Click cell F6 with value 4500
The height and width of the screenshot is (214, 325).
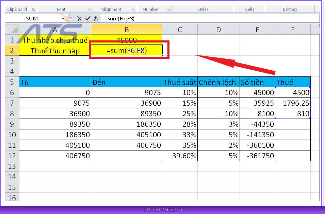[293, 92]
